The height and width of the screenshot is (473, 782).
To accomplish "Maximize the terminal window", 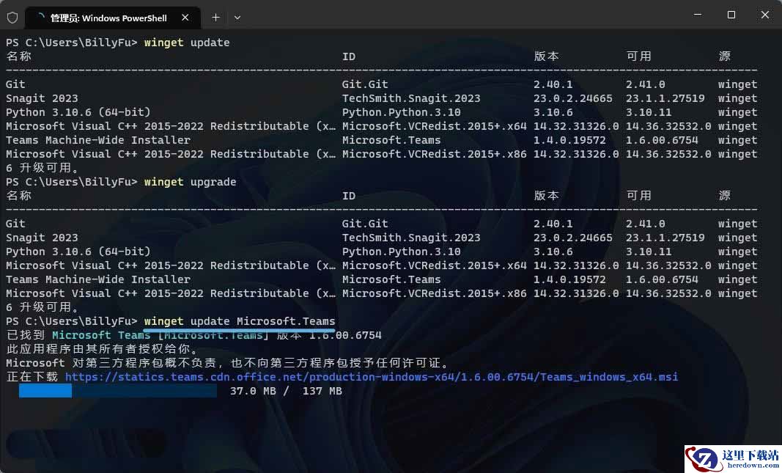I will click(731, 15).
